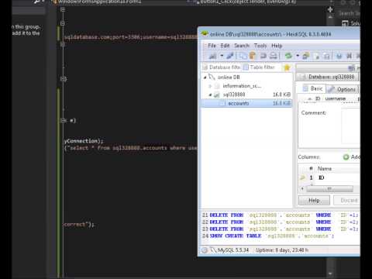
Task: Click the round blue toolbar icon
Action: point(339,56)
